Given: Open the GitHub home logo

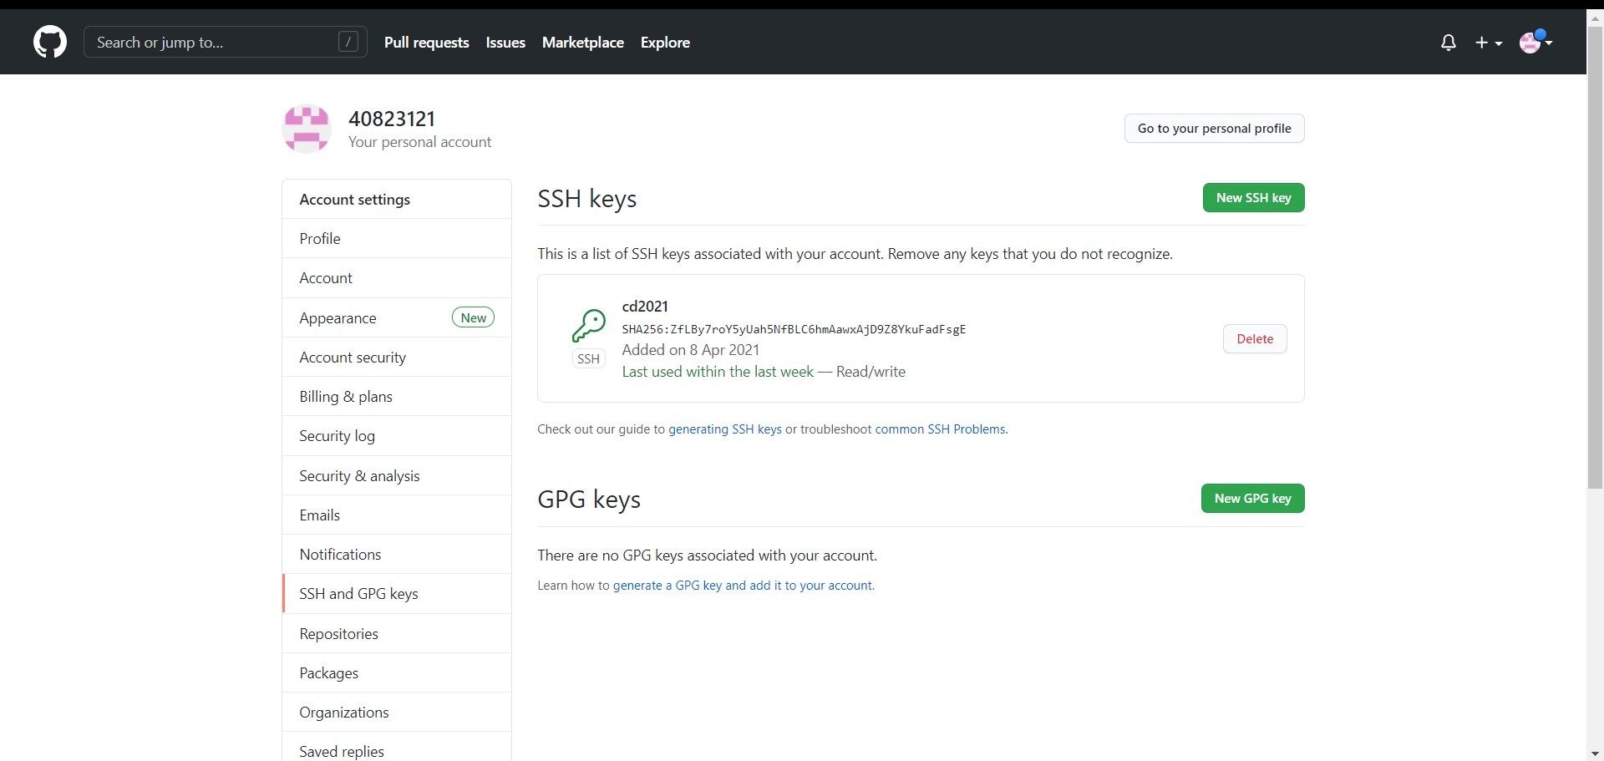Looking at the screenshot, I should (x=50, y=42).
